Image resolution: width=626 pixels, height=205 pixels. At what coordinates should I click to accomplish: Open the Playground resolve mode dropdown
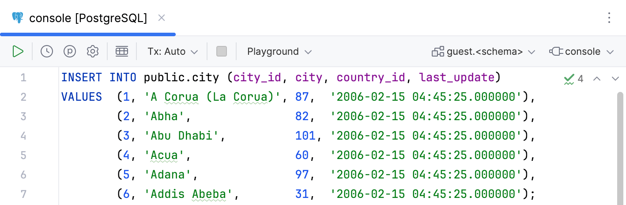tap(279, 51)
